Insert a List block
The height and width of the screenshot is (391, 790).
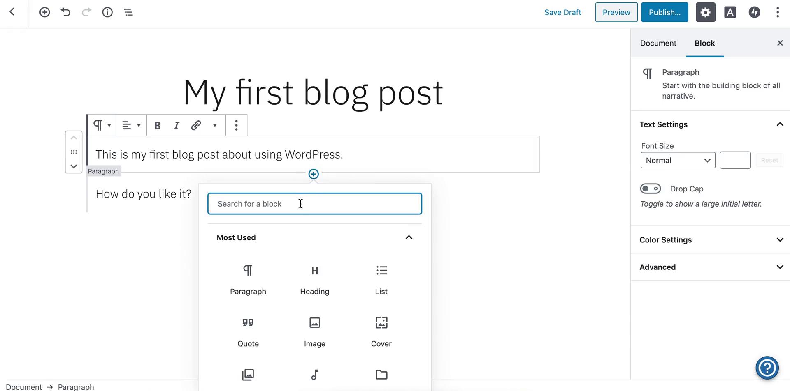(381, 279)
